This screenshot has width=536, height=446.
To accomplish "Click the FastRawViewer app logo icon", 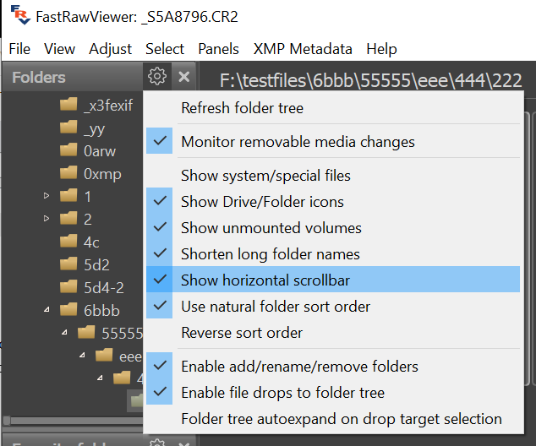I will tap(20, 16).
